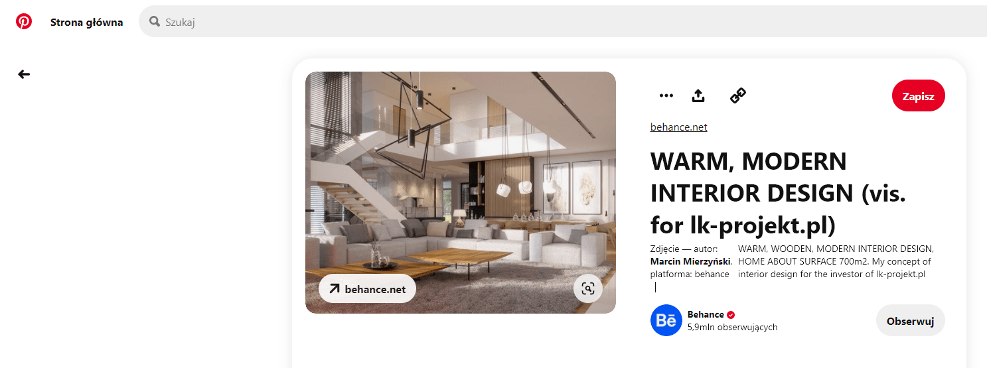Save the pin with Zapisz button

[918, 96]
